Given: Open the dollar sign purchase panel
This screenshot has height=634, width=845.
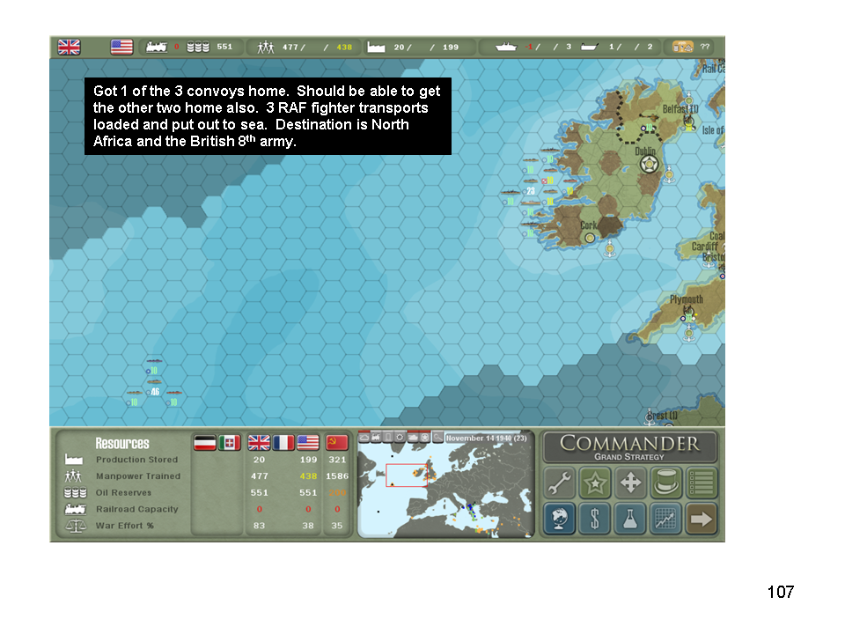Looking at the screenshot, I should 595,519.
